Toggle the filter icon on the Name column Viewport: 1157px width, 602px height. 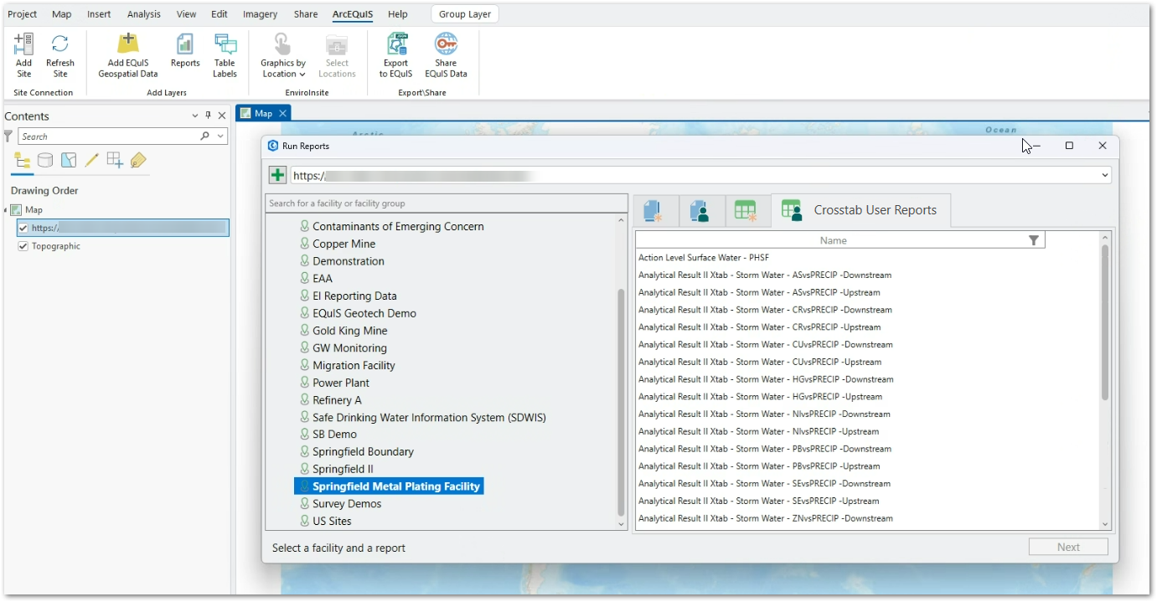click(x=1034, y=239)
